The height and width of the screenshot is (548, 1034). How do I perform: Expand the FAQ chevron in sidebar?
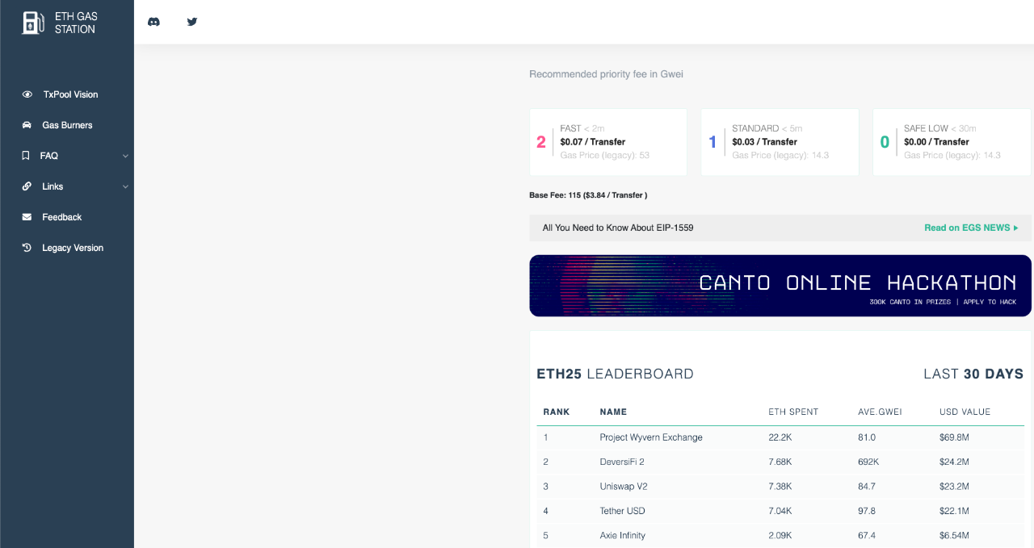(125, 156)
